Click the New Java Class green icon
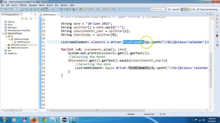The image size is (220, 123). click(x=35, y=9)
